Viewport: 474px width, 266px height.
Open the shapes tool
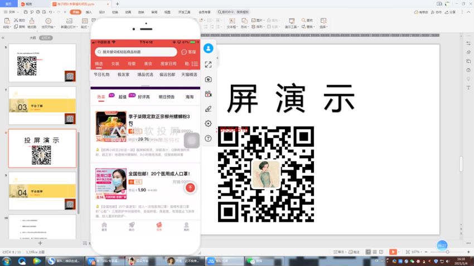point(244,21)
